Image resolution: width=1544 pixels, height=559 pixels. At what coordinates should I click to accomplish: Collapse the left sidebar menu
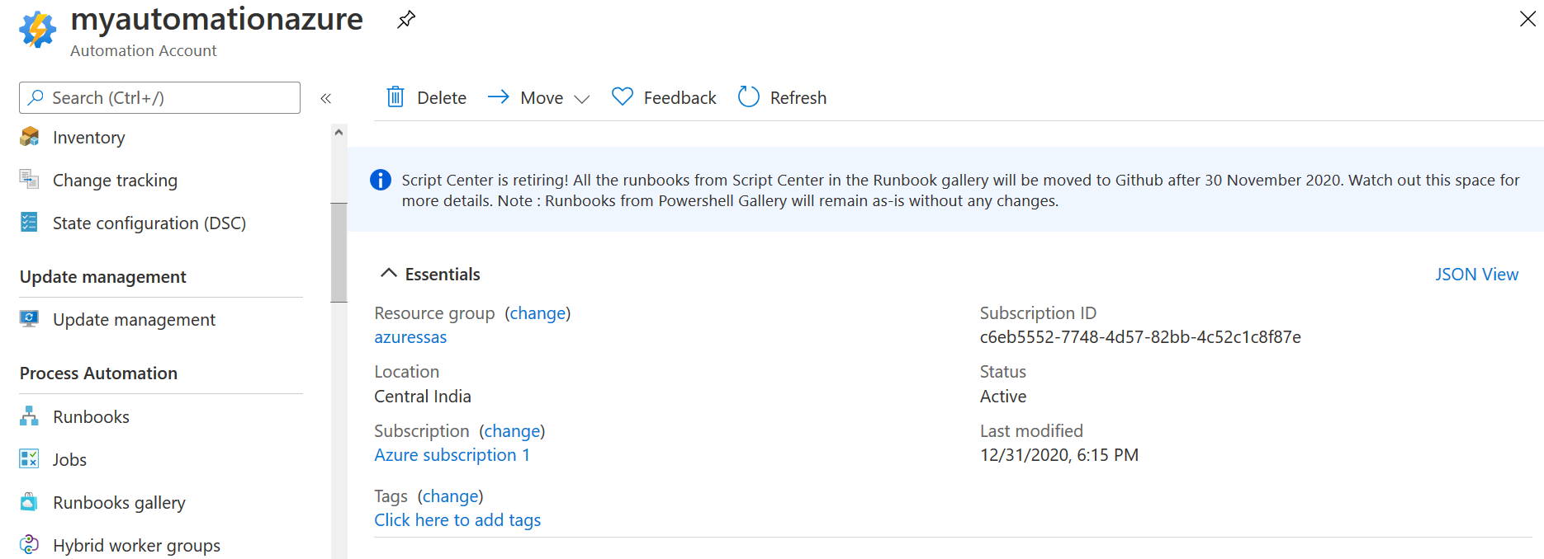tap(326, 98)
